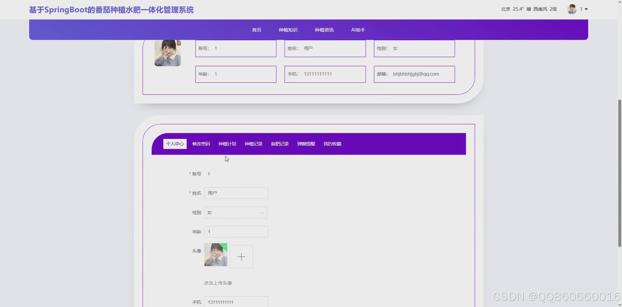Switch to the 修改密码 tab
The width and height of the screenshot is (622, 307).
(201, 144)
